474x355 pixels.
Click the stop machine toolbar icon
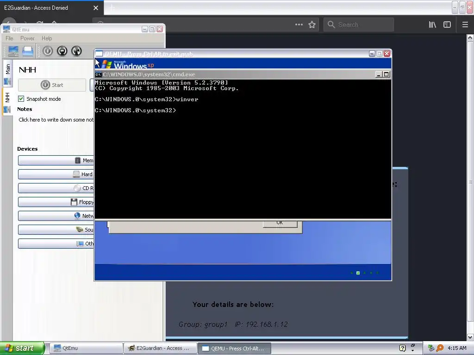62,51
